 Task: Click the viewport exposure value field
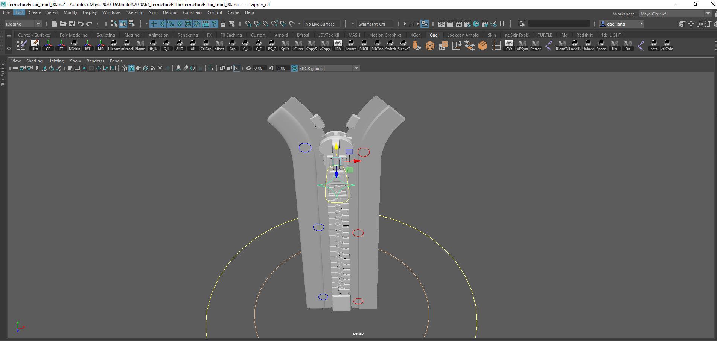tap(259, 68)
